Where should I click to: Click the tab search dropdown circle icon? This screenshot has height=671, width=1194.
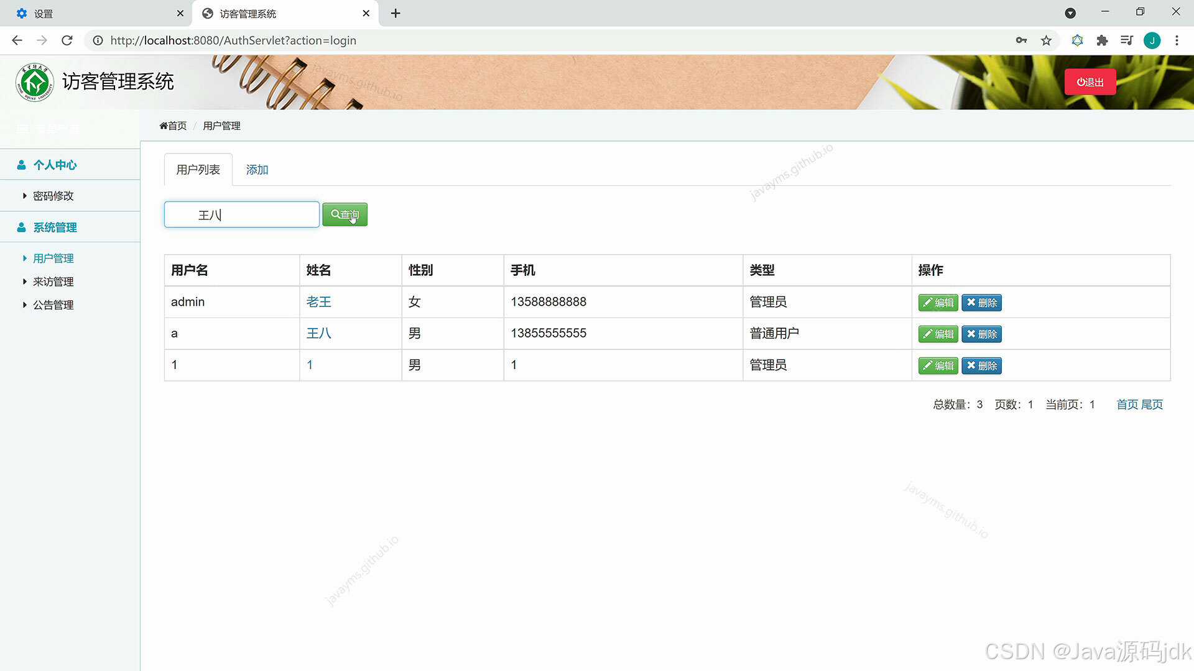pos(1070,13)
